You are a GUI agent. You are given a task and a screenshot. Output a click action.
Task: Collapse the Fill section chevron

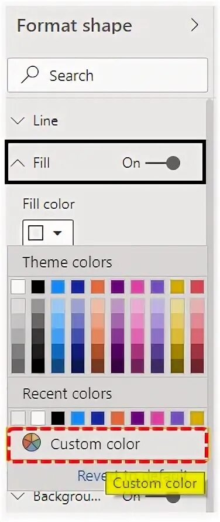[18, 164]
